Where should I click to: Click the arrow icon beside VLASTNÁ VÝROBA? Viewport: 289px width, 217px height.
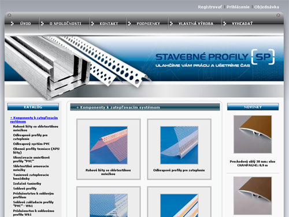point(171,24)
